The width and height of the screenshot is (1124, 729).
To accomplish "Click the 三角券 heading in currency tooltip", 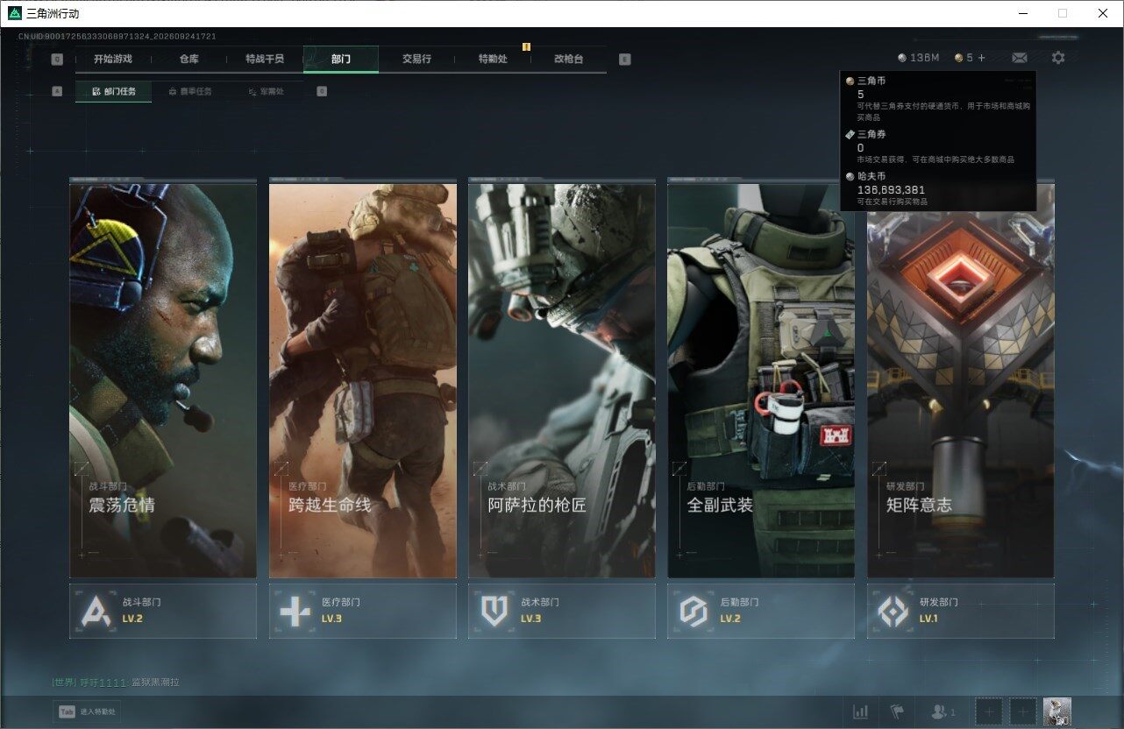I will click(x=872, y=134).
